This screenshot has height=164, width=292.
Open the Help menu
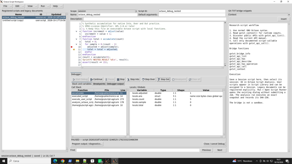(x=57, y=6)
